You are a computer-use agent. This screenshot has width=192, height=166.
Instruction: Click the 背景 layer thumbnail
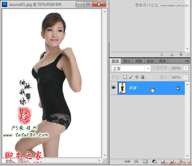122,88
